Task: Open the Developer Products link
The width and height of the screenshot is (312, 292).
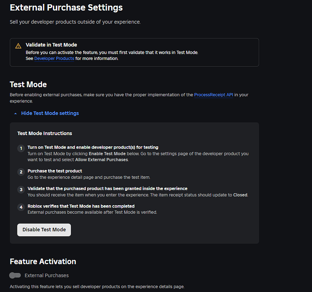Action: 54,58
